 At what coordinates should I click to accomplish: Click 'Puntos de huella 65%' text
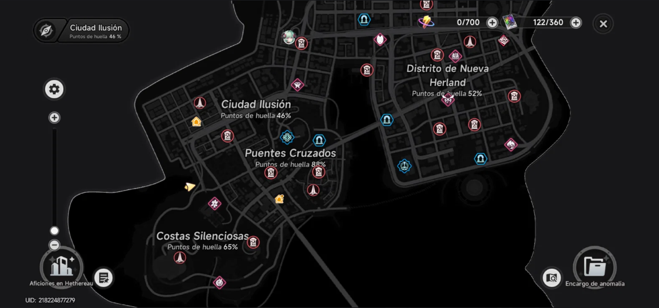(x=203, y=247)
